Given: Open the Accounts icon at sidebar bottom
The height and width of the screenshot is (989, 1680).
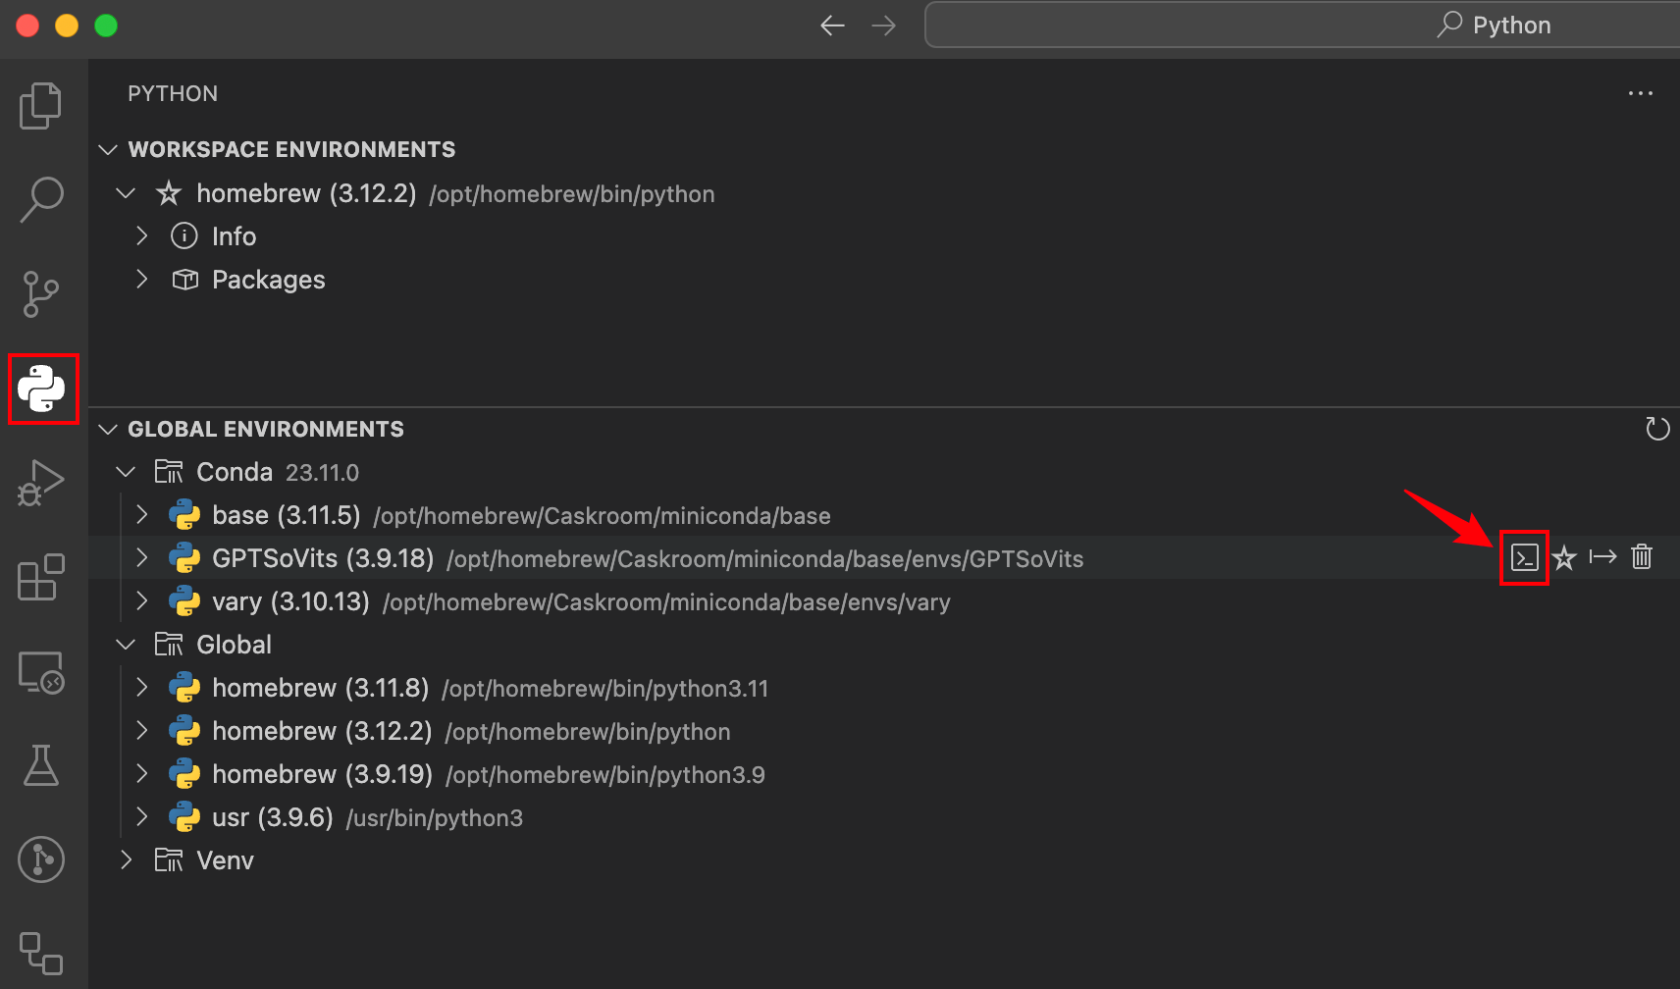Looking at the screenshot, I should [40, 859].
